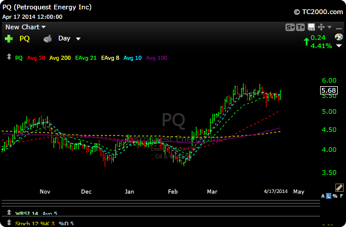This screenshot has height=227, width=346.
Task: Select the Avg 100 indicator label
Action: [x=157, y=58]
